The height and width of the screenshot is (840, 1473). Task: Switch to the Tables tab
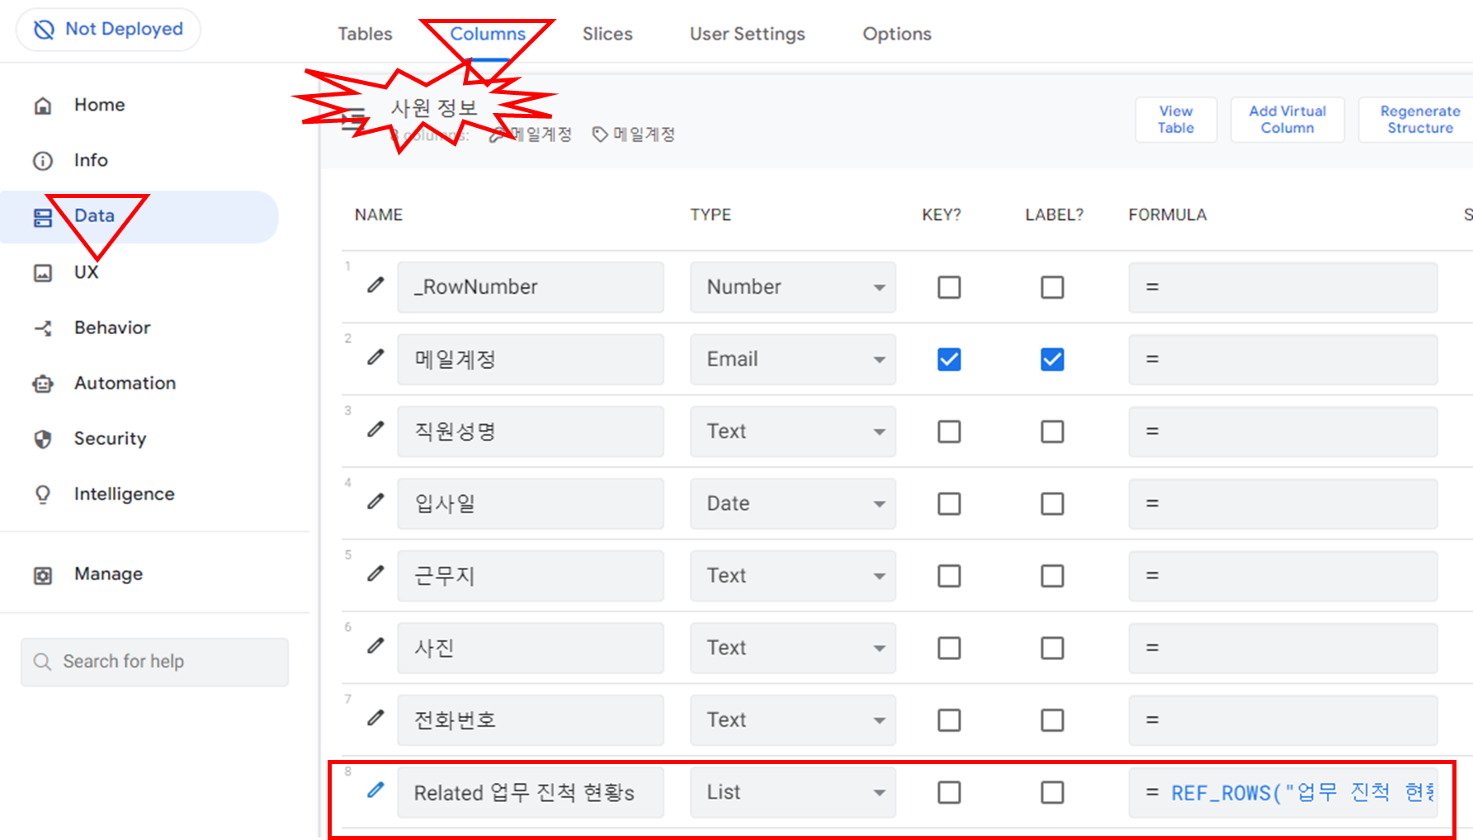coord(364,34)
